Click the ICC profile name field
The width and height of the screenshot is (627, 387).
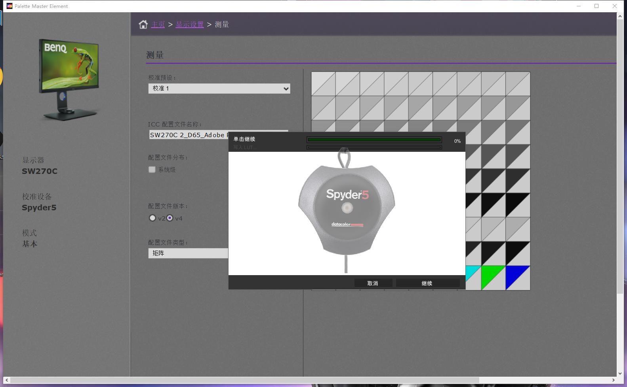[188, 135]
